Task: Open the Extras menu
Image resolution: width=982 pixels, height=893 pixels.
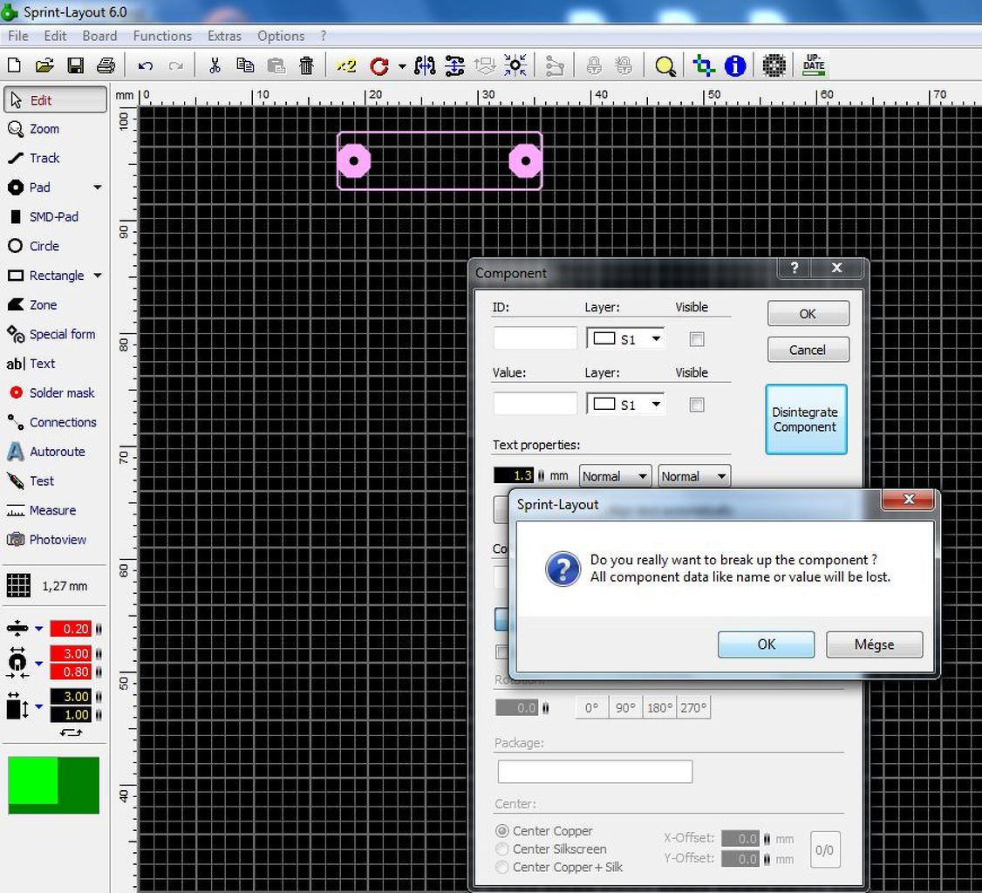Action: [x=224, y=37]
